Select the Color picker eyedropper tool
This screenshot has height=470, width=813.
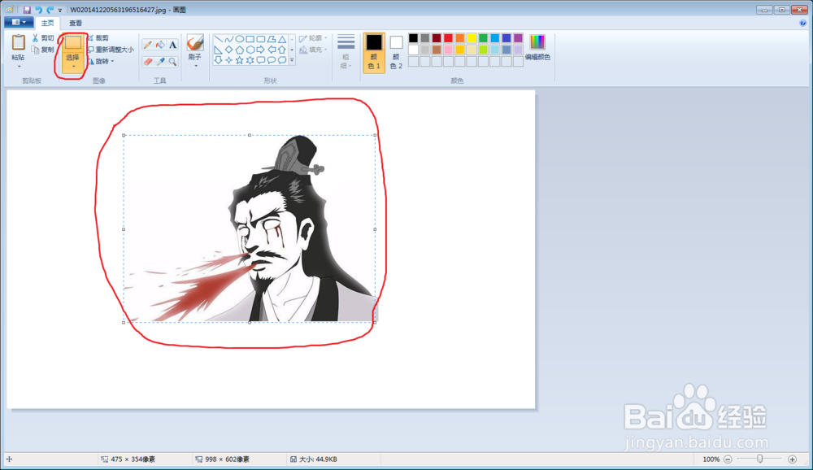pos(160,62)
